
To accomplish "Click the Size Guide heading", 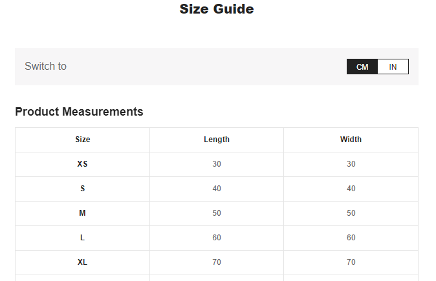I will [217, 9].
